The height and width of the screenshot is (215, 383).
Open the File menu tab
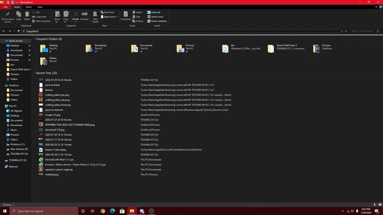click(x=5, y=7)
